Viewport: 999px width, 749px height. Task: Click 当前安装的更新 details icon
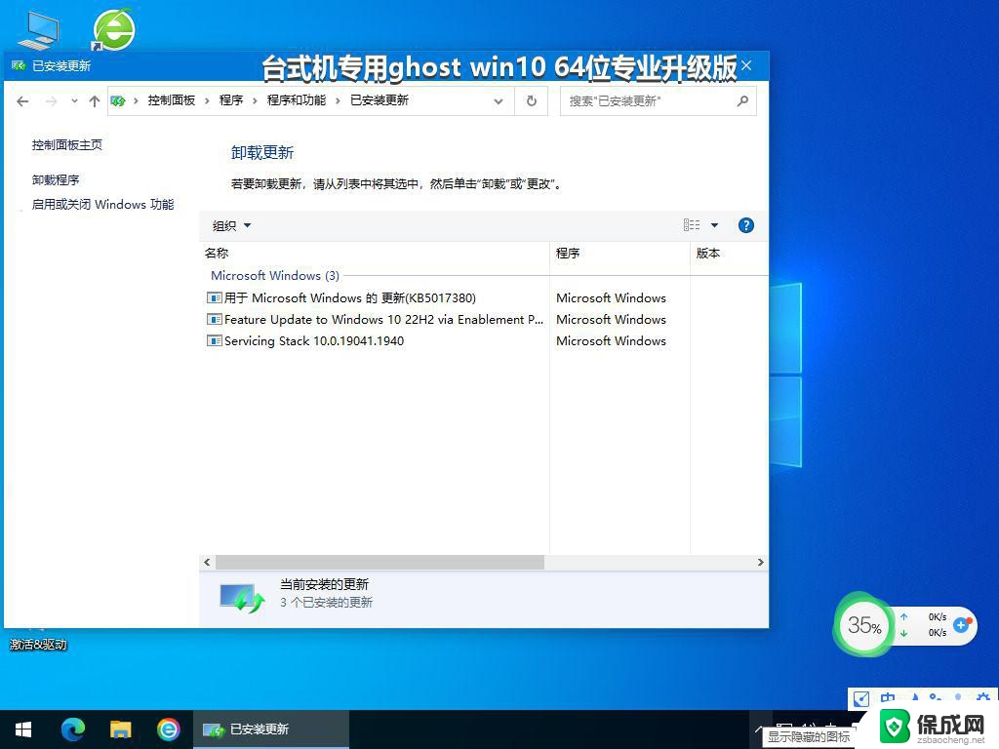coord(242,598)
